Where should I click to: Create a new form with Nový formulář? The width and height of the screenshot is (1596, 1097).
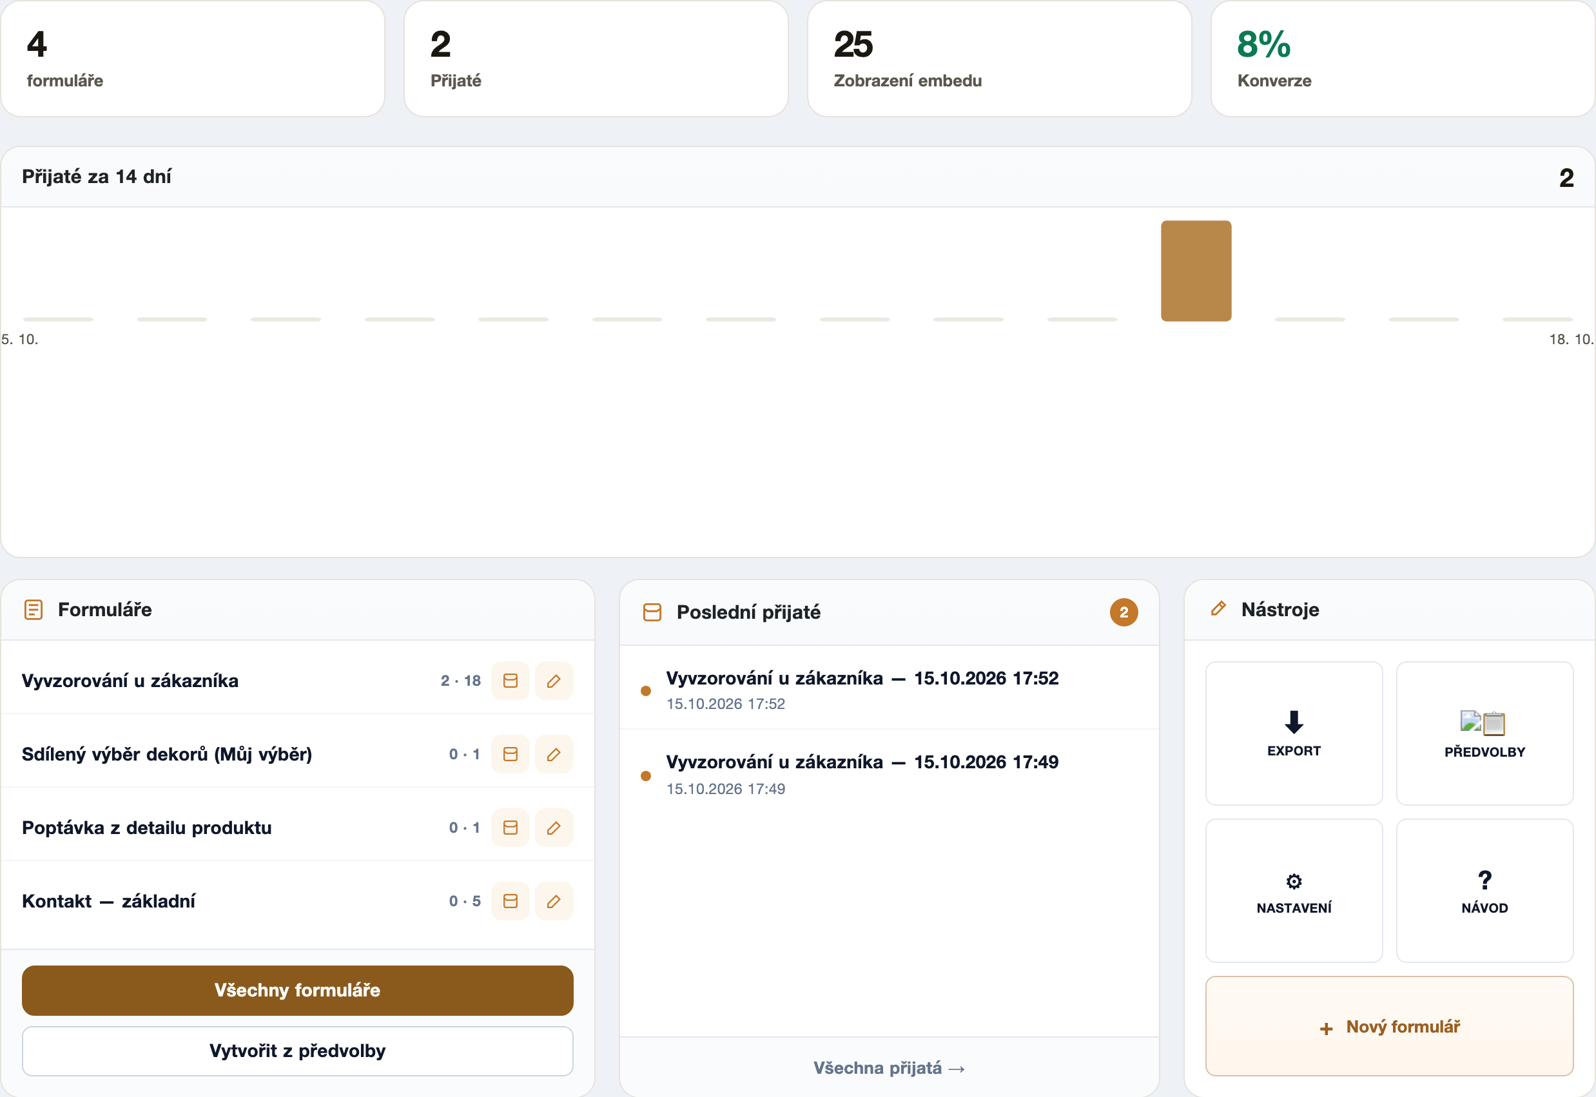1389,1027
